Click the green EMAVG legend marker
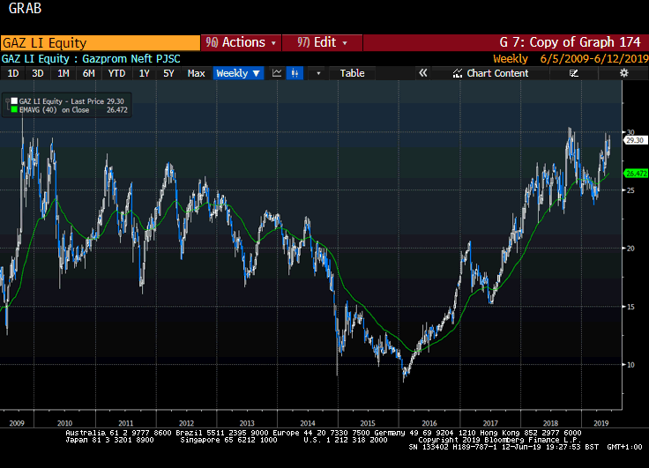 tap(13, 111)
